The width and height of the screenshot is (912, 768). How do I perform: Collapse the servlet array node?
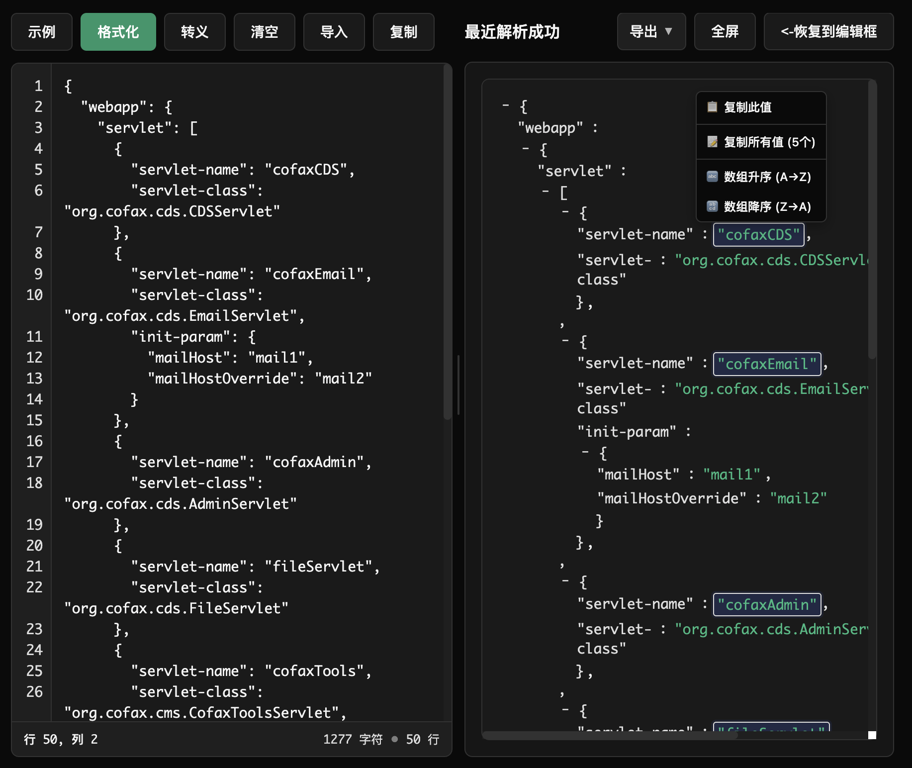pos(546,192)
